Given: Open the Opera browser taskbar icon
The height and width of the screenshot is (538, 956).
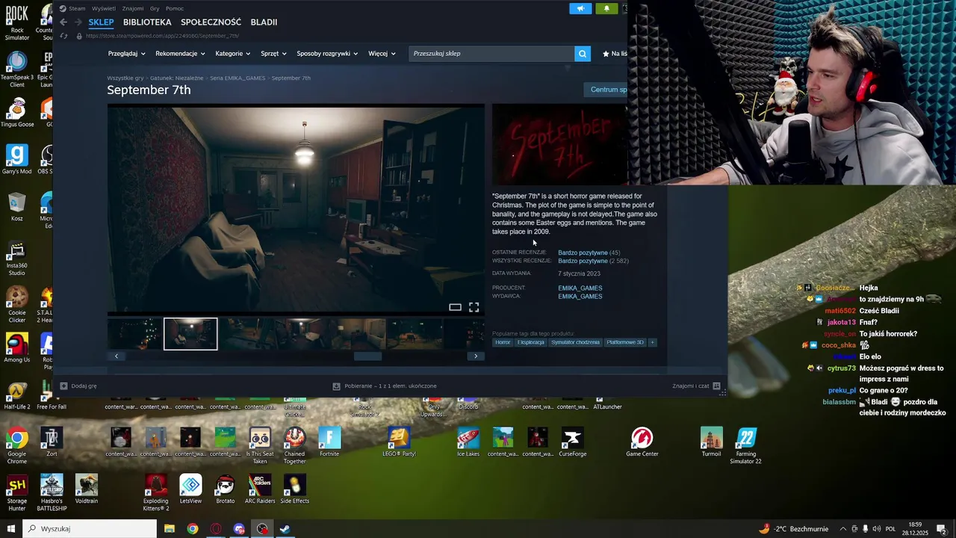Looking at the screenshot, I should [x=216, y=529].
